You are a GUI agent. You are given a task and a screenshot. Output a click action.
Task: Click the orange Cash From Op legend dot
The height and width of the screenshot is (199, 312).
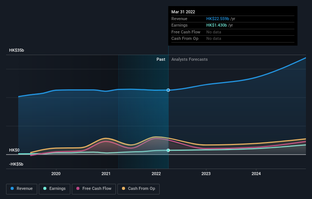[124, 188]
